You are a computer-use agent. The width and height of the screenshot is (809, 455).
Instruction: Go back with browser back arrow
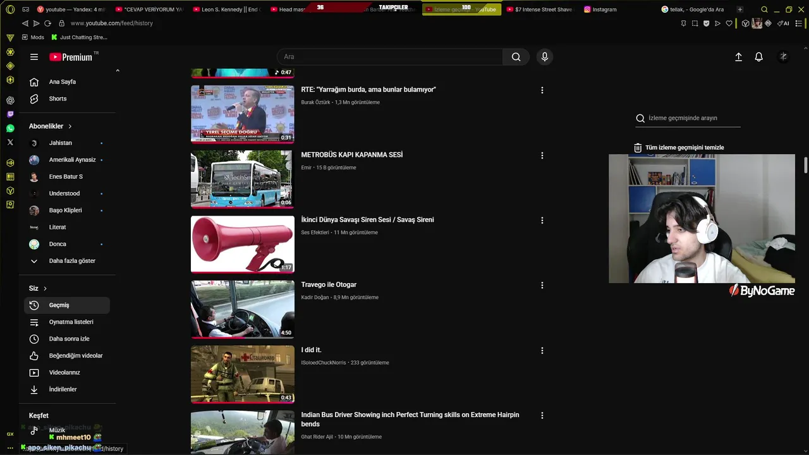click(25, 23)
